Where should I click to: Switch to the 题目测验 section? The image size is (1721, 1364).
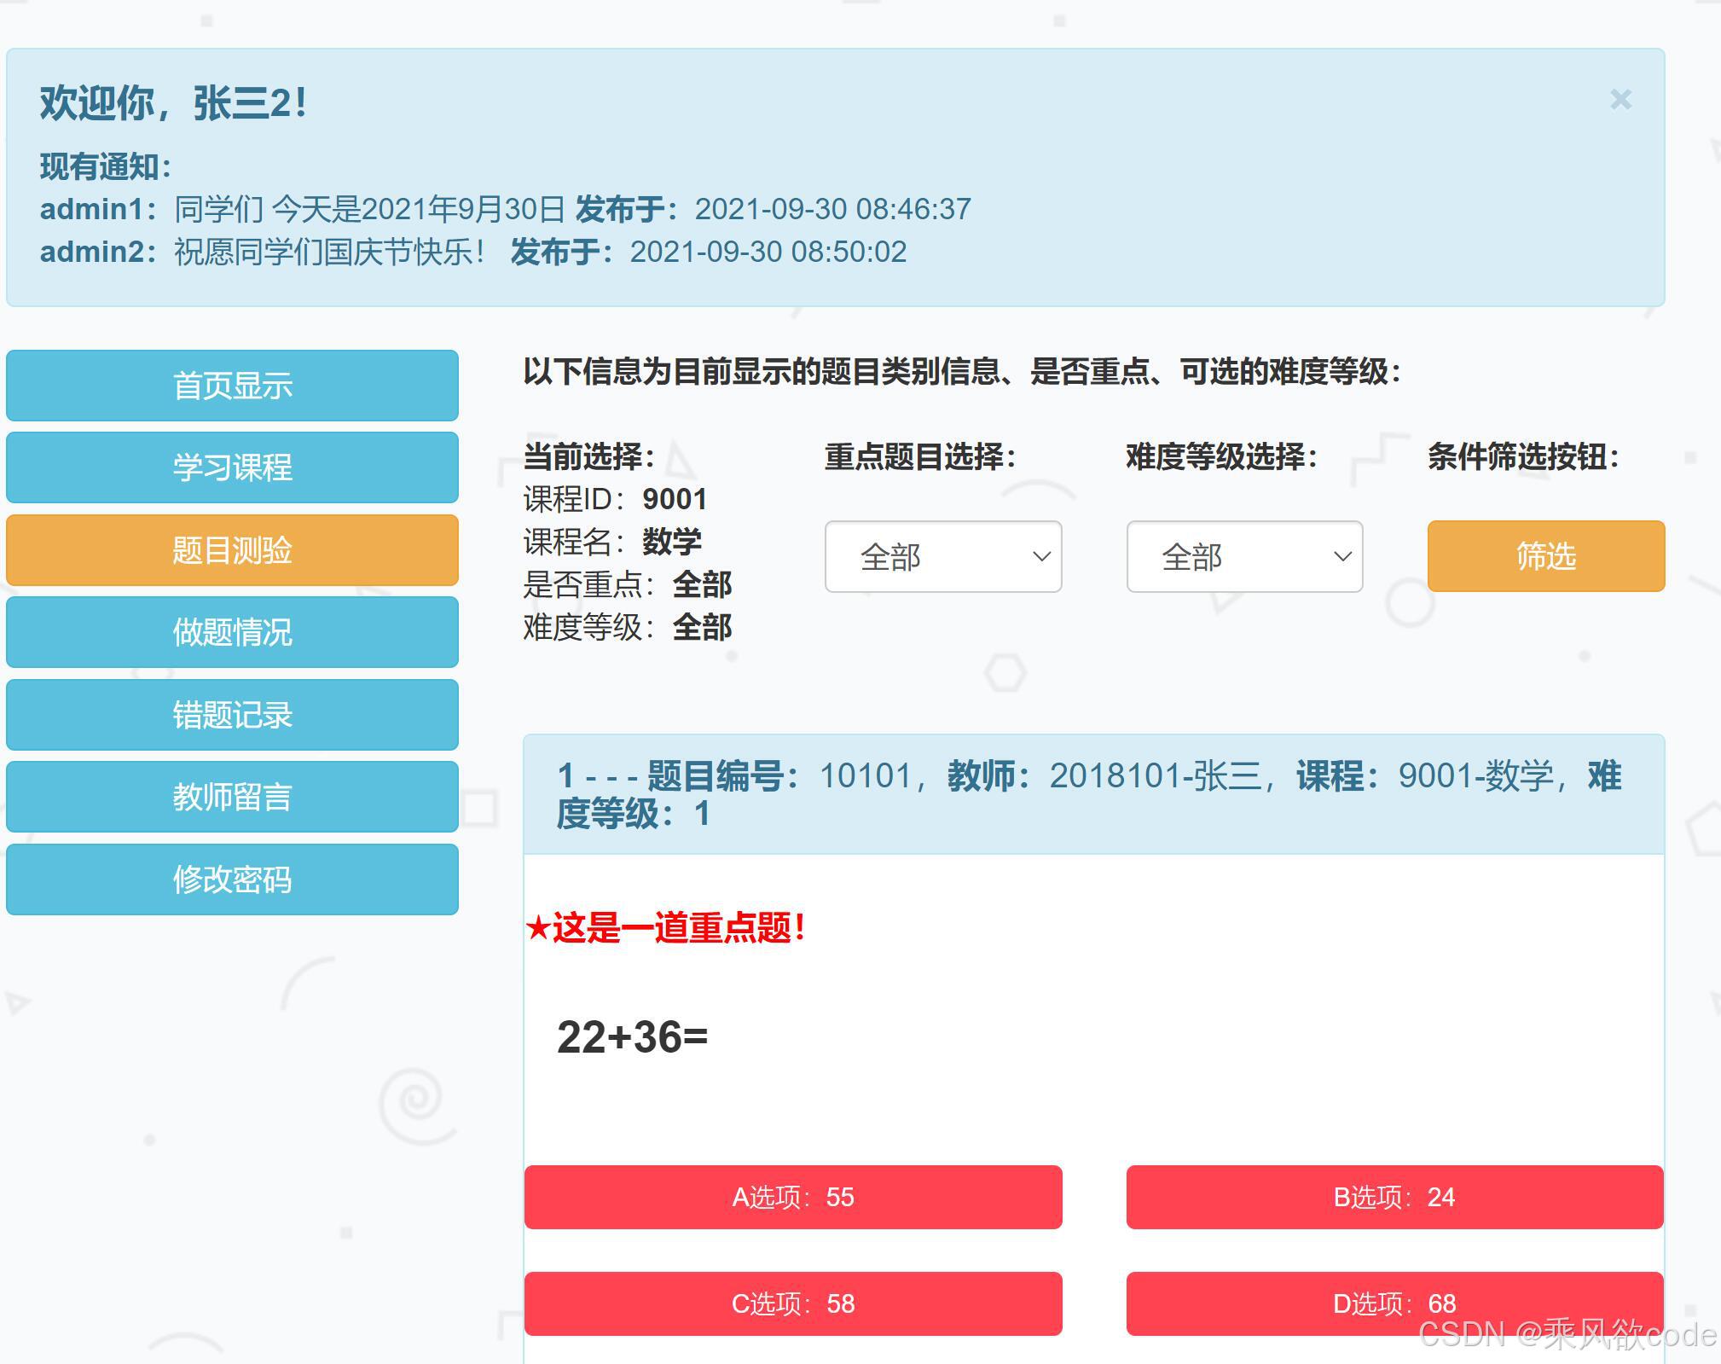click(x=231, y=551)
